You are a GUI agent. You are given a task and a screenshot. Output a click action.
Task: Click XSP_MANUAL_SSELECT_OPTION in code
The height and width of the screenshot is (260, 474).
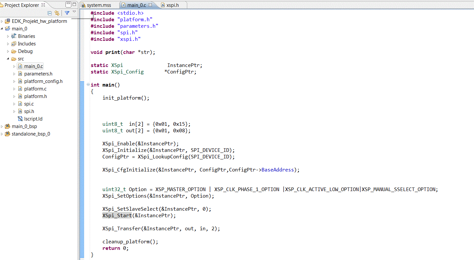tap(398, 189)
